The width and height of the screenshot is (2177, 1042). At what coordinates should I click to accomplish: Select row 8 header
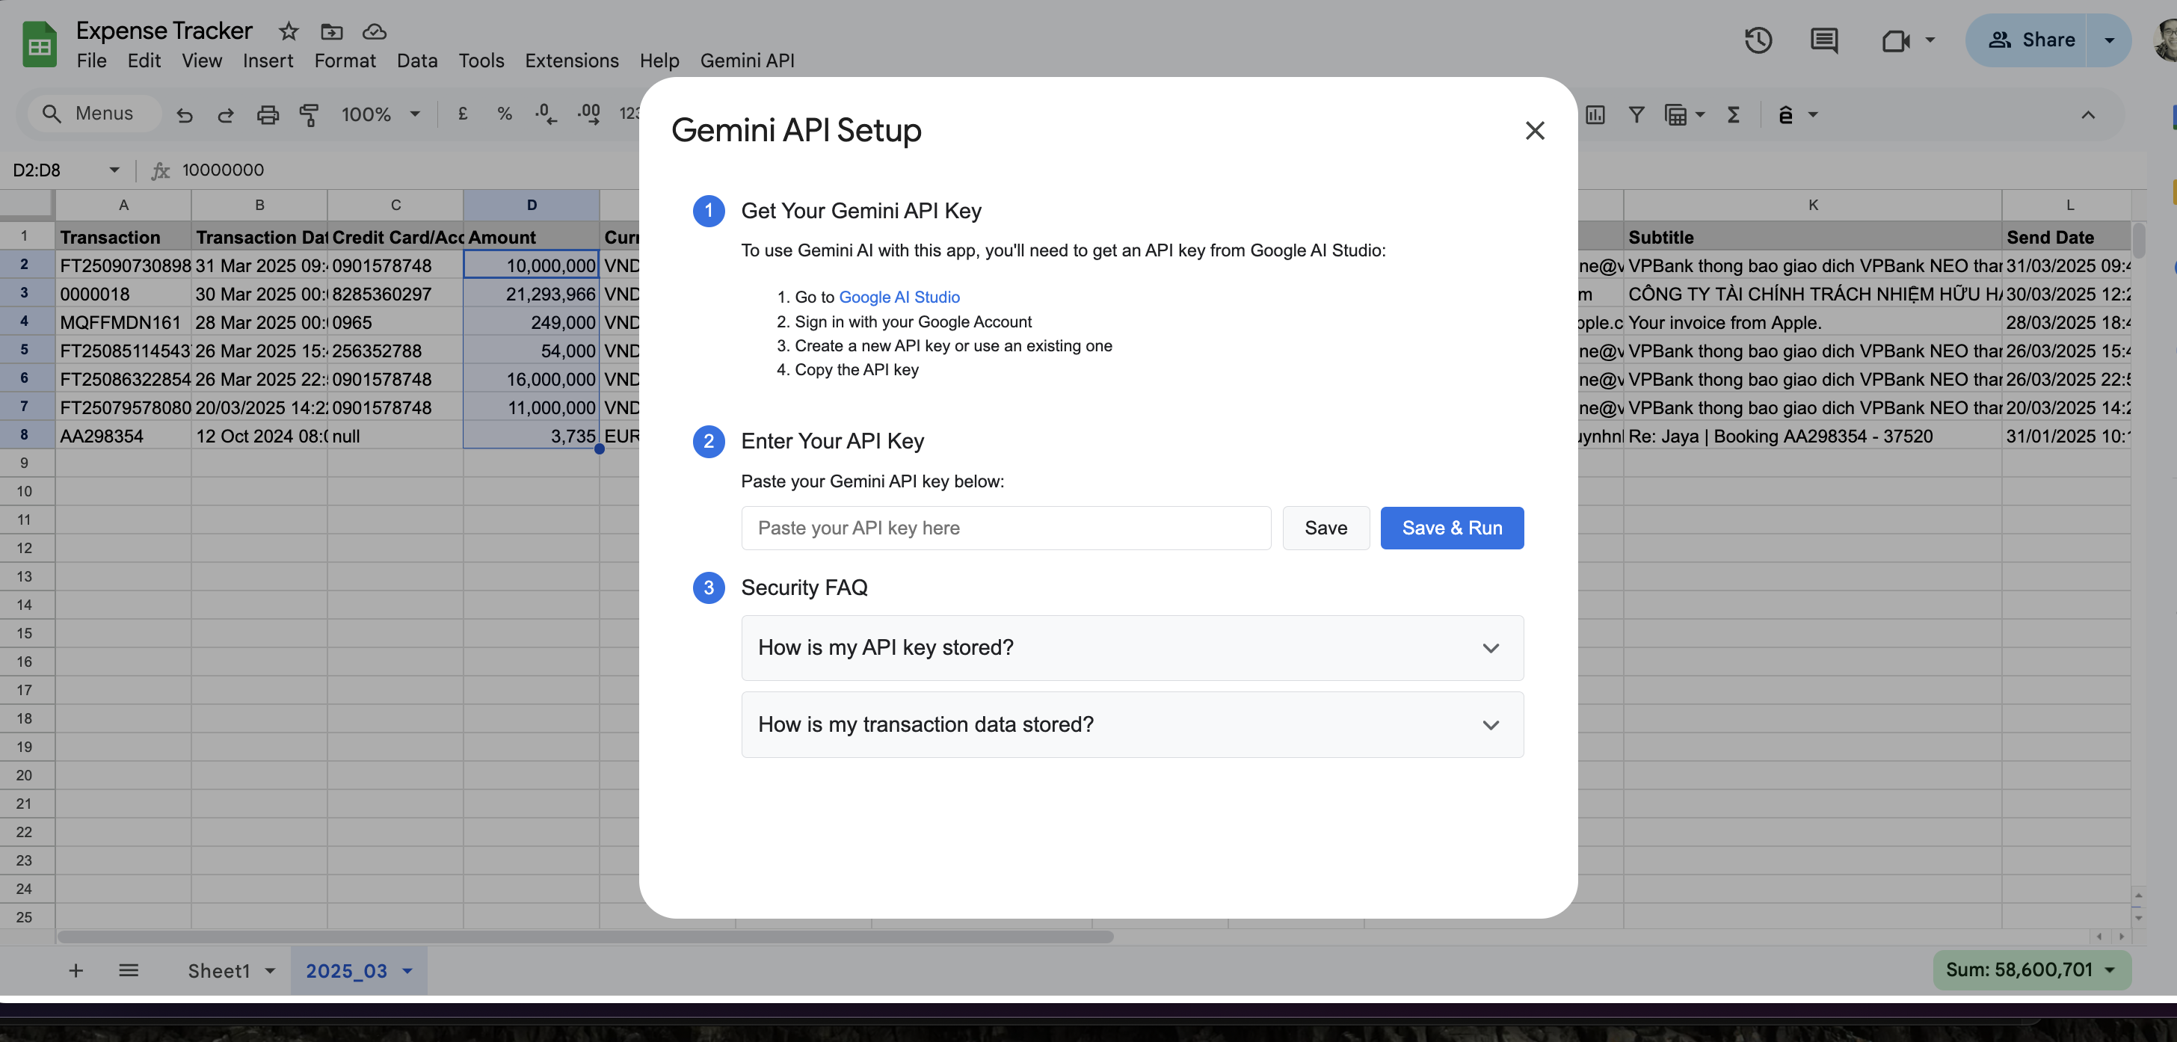(x=24, y=435)
